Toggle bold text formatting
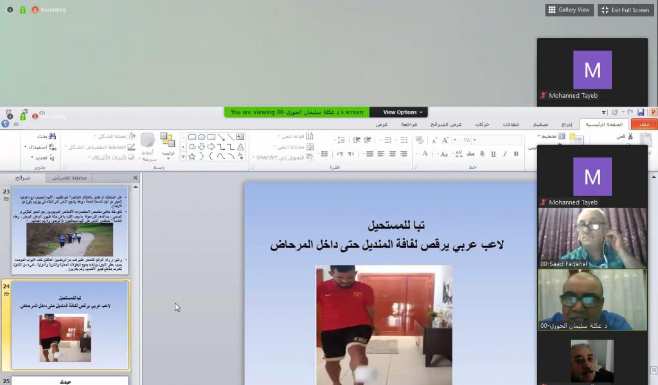The height and width of the screenshot is (385, 658). point(516,154)
